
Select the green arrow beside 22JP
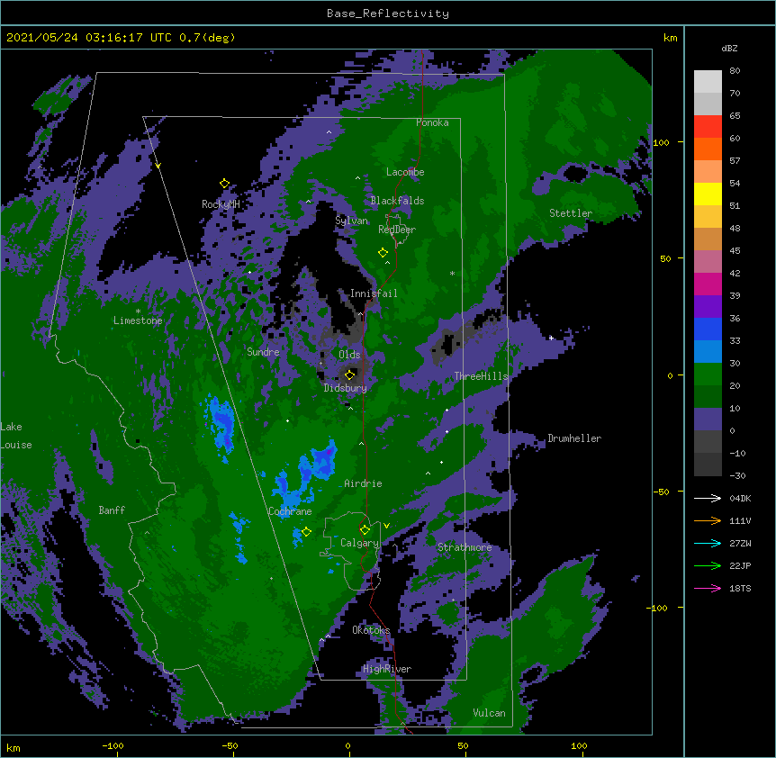point(708,565)
